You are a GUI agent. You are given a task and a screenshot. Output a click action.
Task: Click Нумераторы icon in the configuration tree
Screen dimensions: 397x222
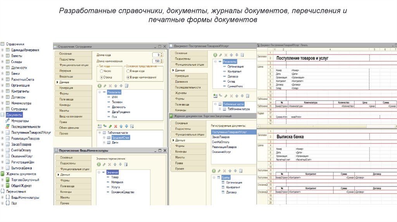click(7, 121)
